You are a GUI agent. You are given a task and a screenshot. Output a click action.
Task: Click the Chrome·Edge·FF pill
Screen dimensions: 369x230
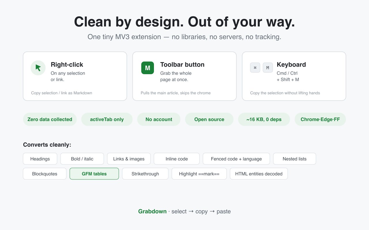tap(320, 119)
